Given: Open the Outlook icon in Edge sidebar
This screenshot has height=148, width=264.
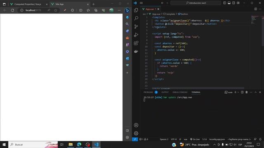Looking at the screenshot, I should (127, 58).
